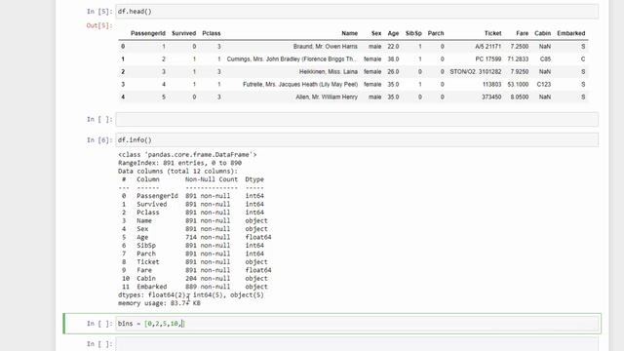The height and width of the screenshot is (351, 624).
Task: Click the ticket value 'STON/O2. 3101282'
Action: pyautogui.click(x=476, y=72)
